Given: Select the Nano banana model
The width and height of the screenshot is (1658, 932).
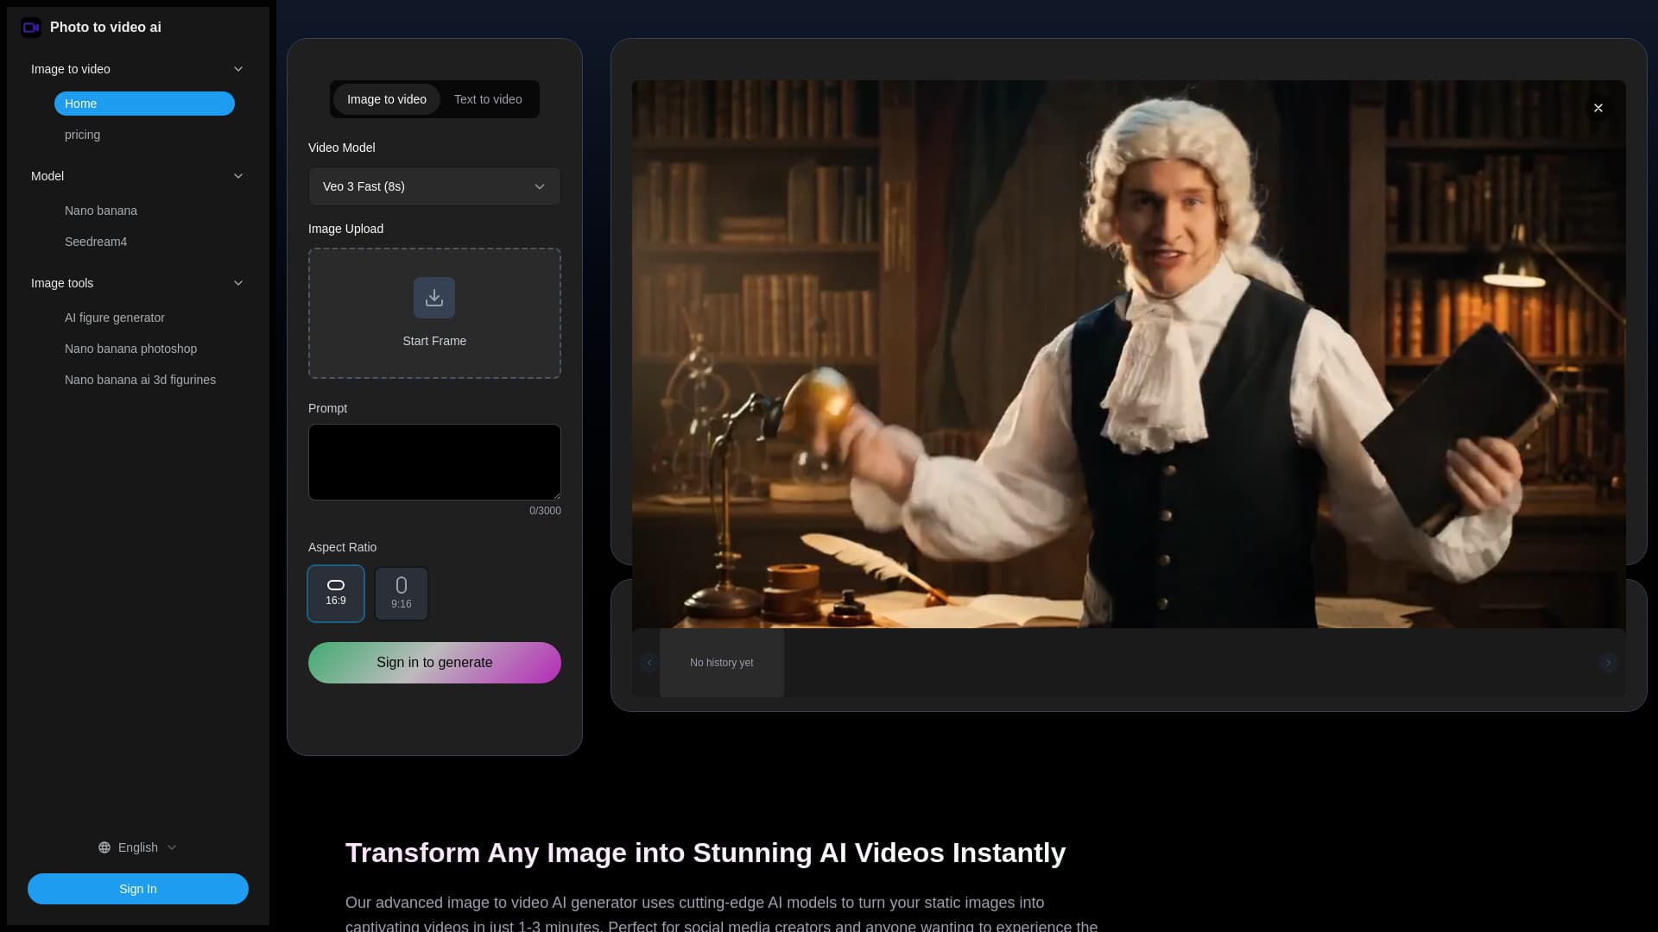Looking at the screenshot, I should click(x=101, y=211).
